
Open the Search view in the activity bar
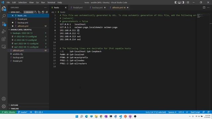[4, 16]
